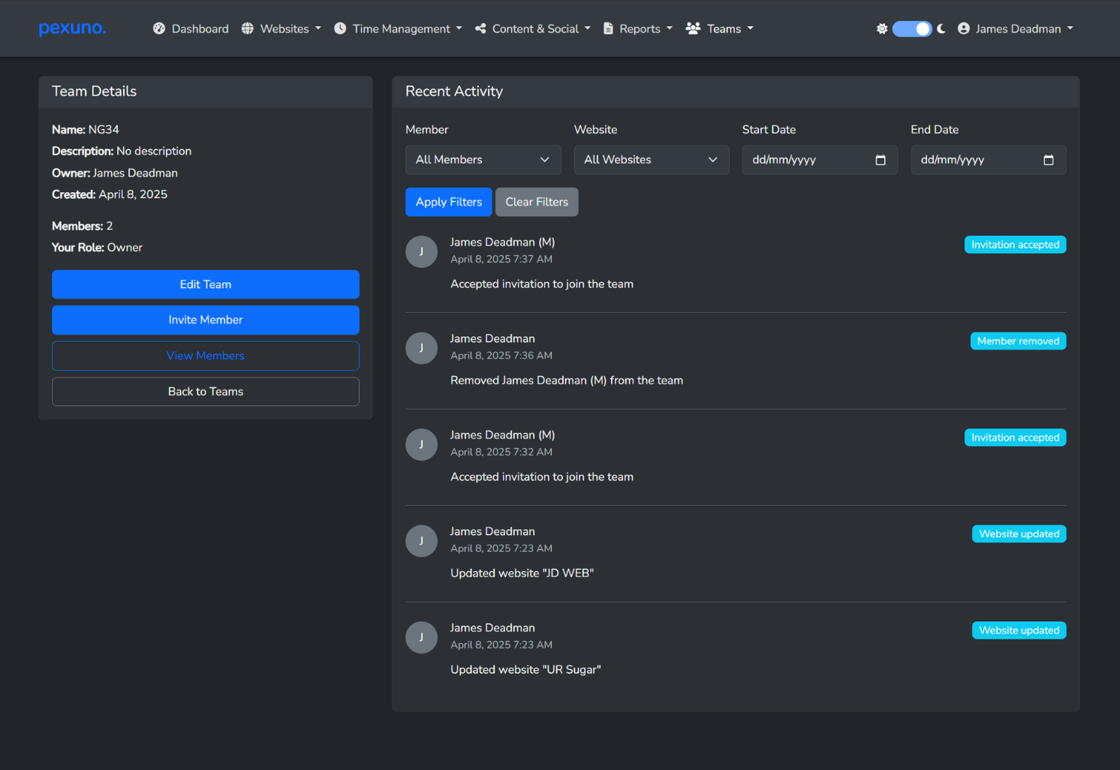Click the Invite Member button
This screenshot has height=770, width=1120.
(206, 320)
